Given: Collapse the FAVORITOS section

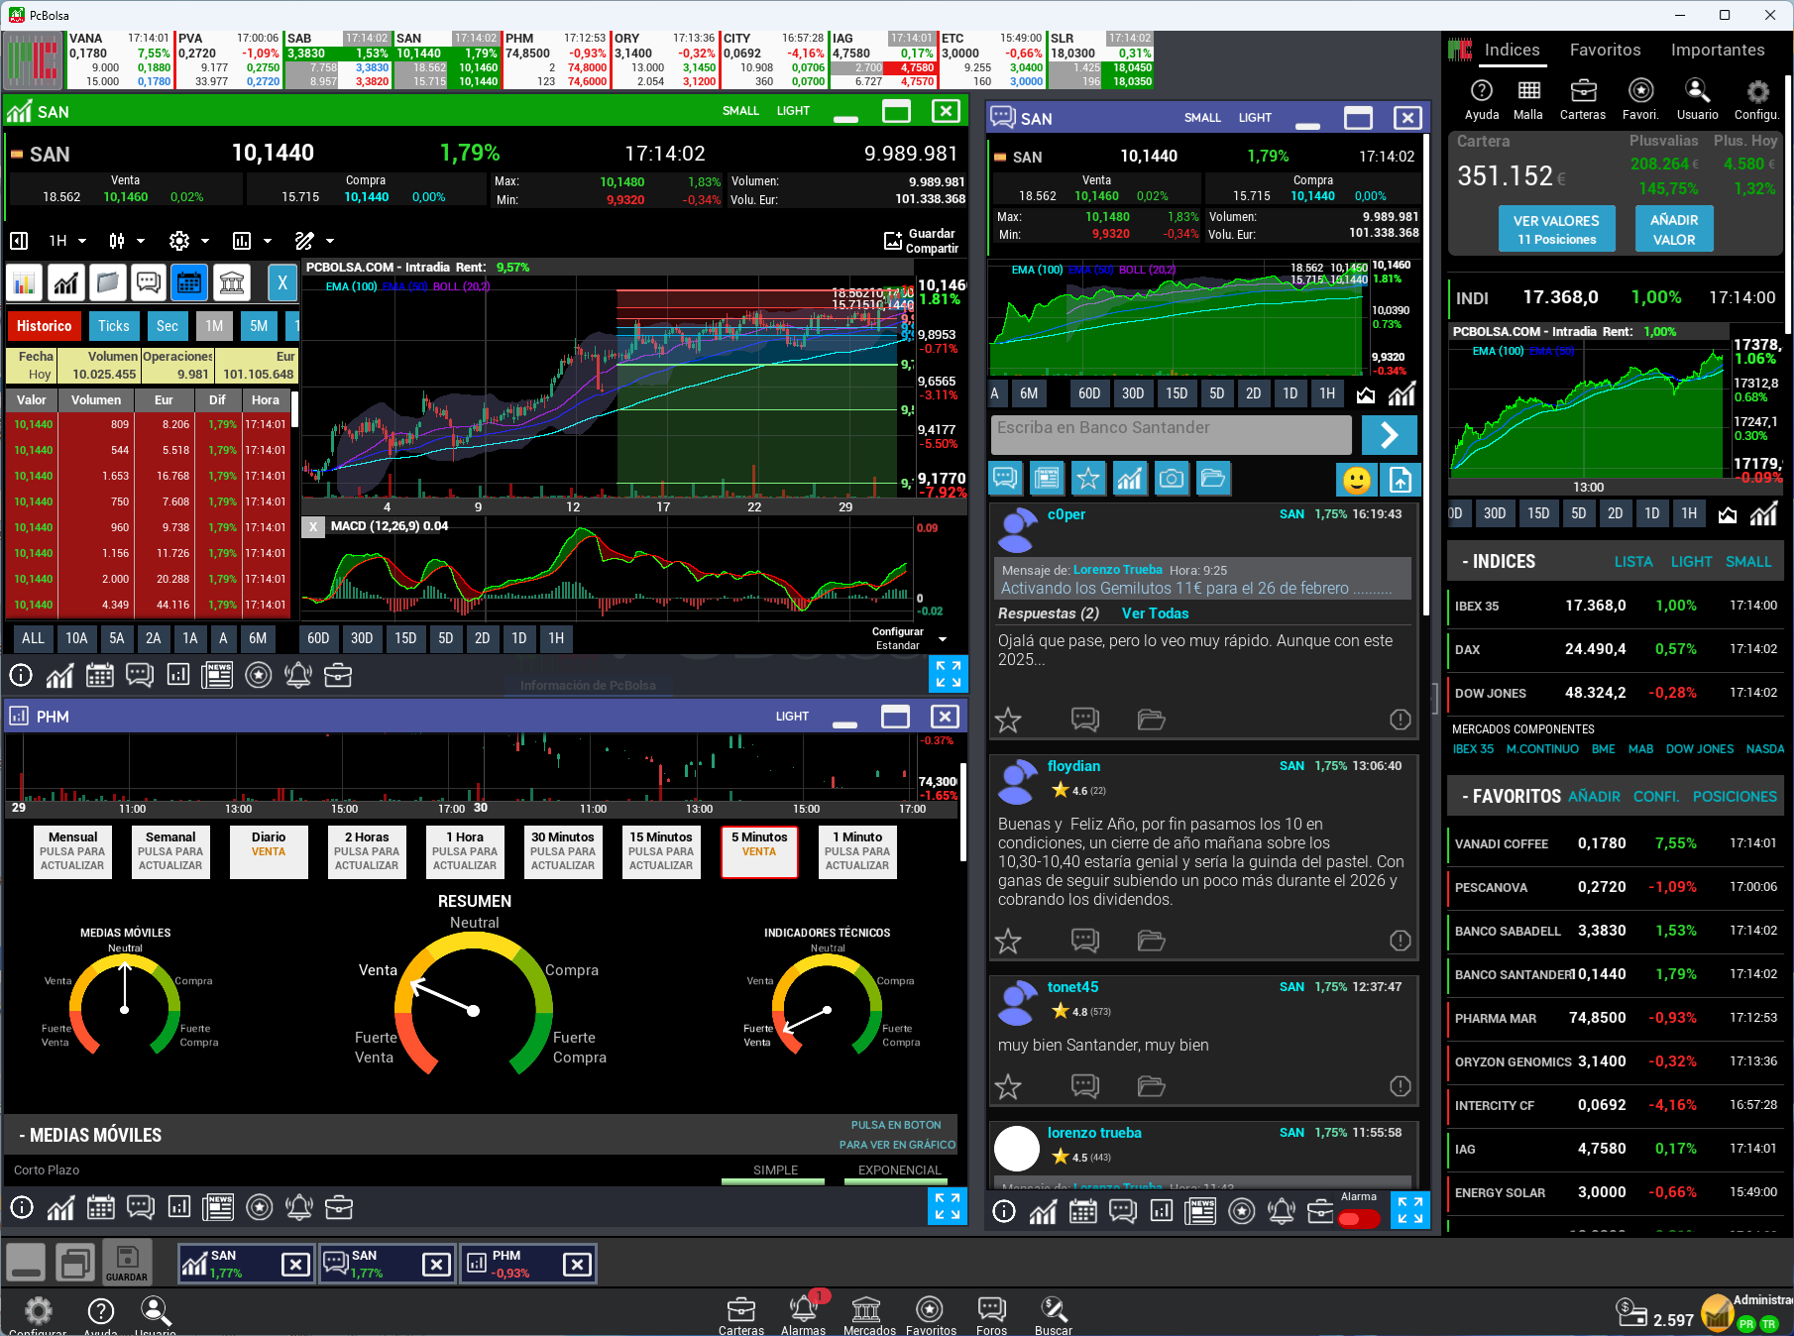Looking at the screenshot, I should tap(1511, 797).
